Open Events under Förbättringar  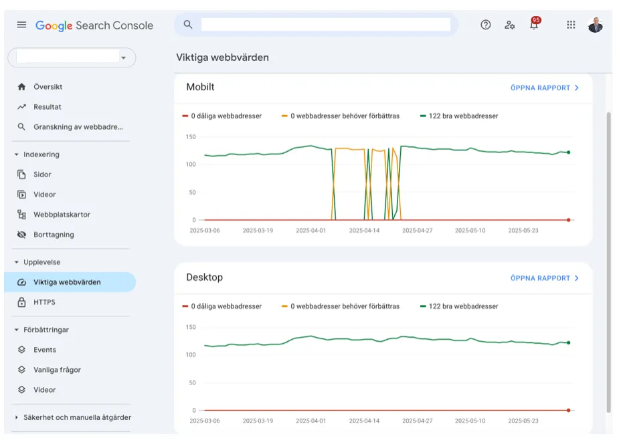click(44, 350)
